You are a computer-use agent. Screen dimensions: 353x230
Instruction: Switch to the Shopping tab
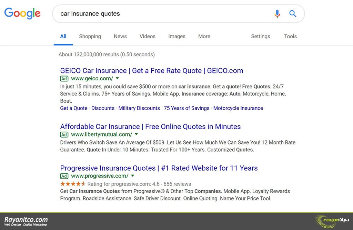pos(90,36)
